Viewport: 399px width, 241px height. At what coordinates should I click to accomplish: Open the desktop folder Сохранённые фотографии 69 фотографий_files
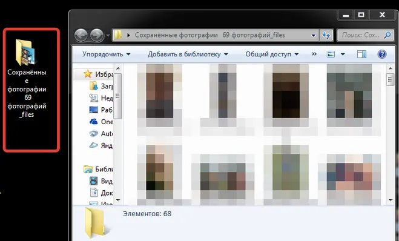[x=27, y=79]
